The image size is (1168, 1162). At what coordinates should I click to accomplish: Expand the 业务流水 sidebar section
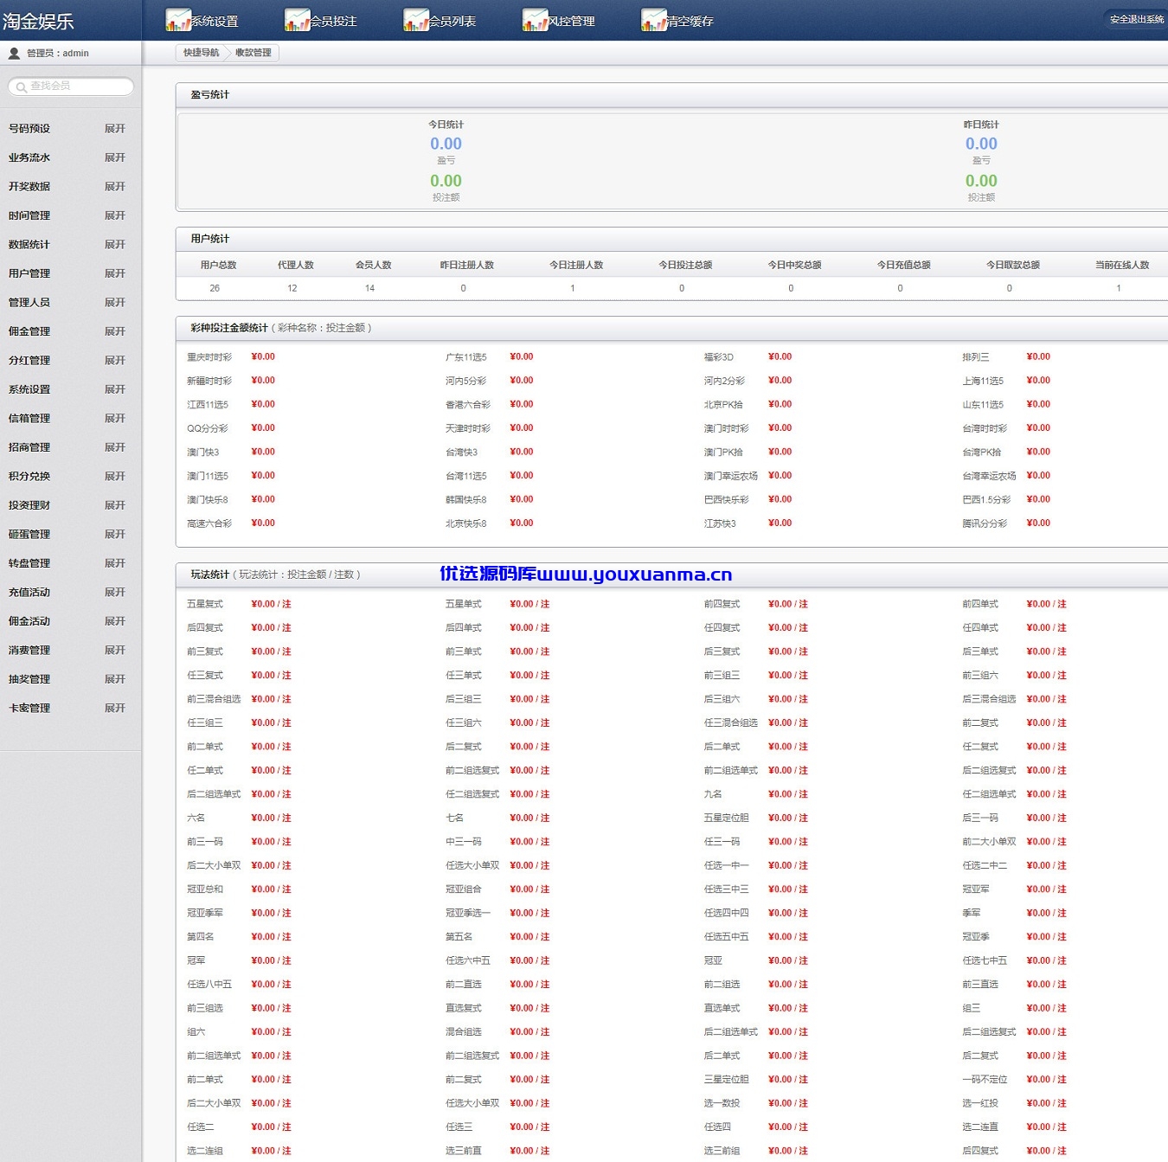[115, 157]
